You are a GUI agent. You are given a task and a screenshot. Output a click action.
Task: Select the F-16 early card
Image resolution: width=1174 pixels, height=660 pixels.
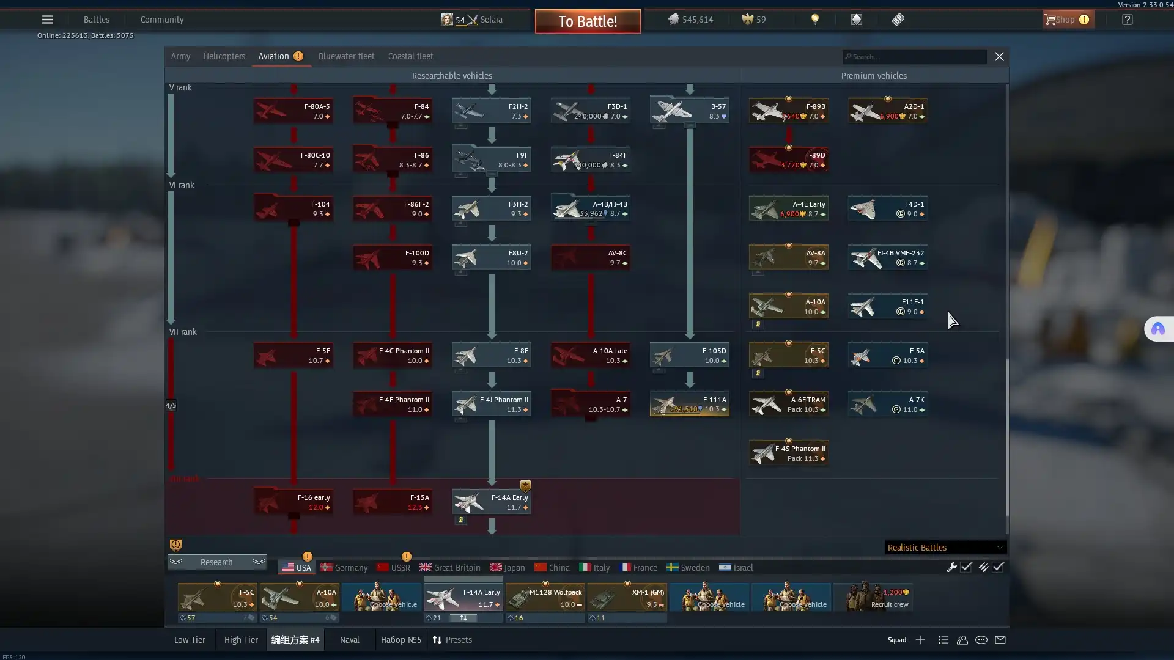click(x=293, y=502)
